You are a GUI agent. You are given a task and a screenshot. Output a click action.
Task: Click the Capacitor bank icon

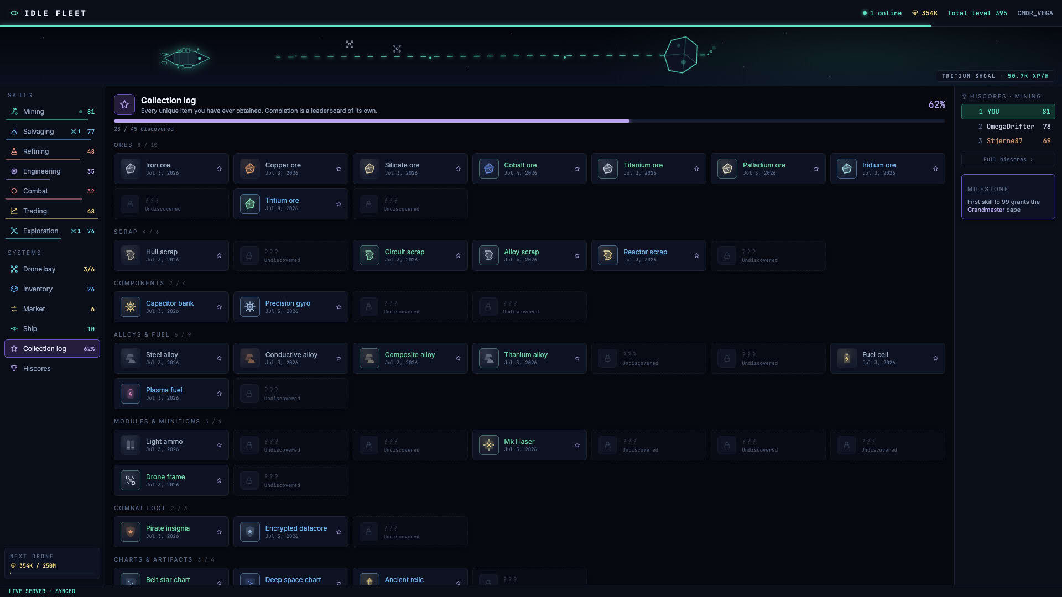[x=131, y=307]
